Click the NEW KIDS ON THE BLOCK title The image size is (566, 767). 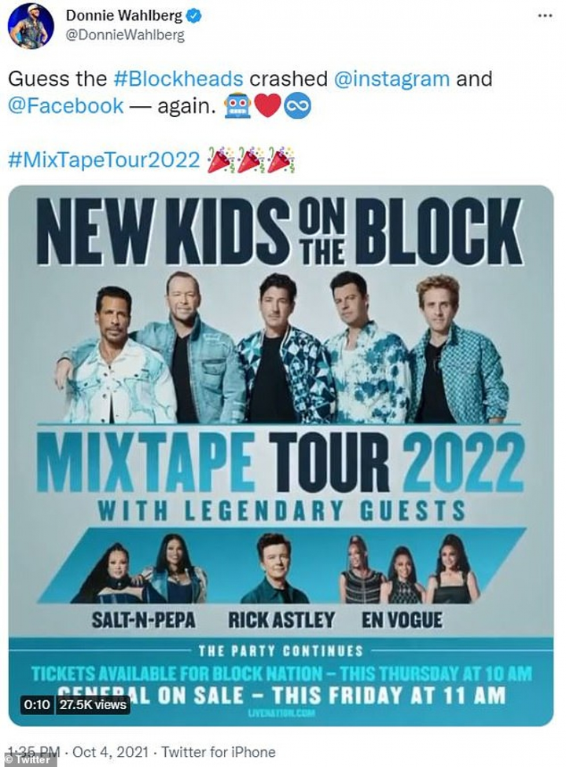(x=282, y=231)
